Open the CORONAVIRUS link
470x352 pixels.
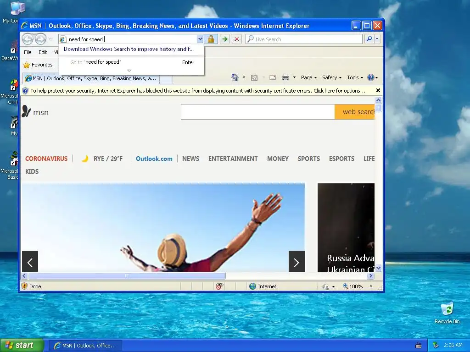(46, 159)
